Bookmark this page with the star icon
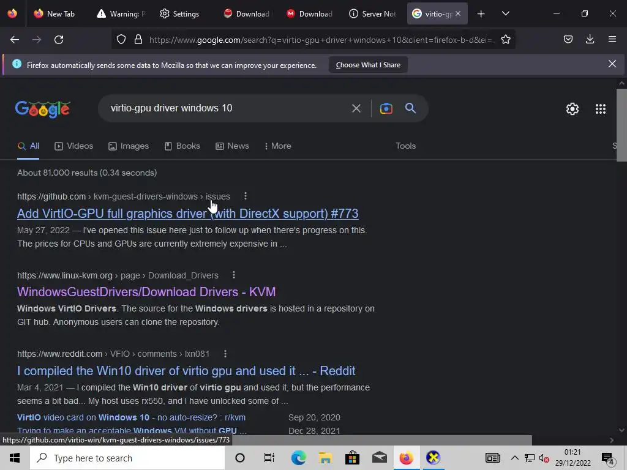This screenshot has height=470, width=627. click(x=505, y=40)
